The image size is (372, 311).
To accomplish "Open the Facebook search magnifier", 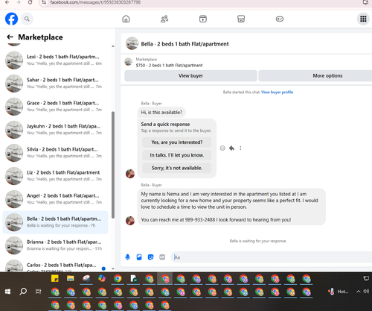I will click(27, 19).
